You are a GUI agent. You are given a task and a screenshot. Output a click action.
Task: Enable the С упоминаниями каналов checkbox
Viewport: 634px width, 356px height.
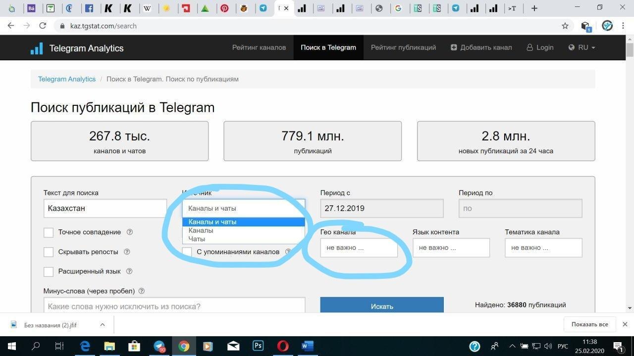pyautogui.click(x=187, y=252)
